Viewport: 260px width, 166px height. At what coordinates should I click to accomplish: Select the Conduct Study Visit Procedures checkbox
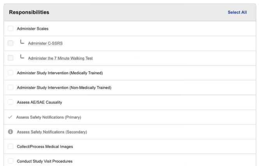(x=11, y=161)
